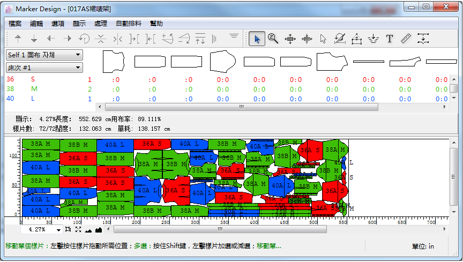Open the 檔案 menu

(x=16, y=24)
